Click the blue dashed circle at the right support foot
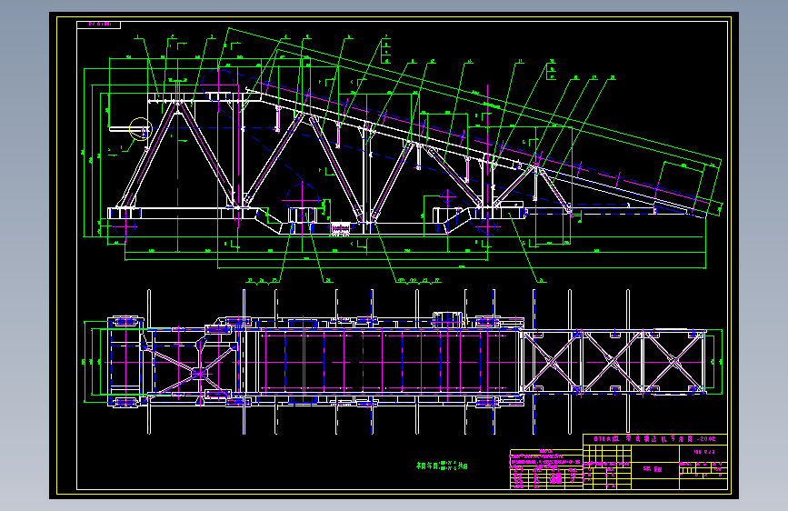 487,225
